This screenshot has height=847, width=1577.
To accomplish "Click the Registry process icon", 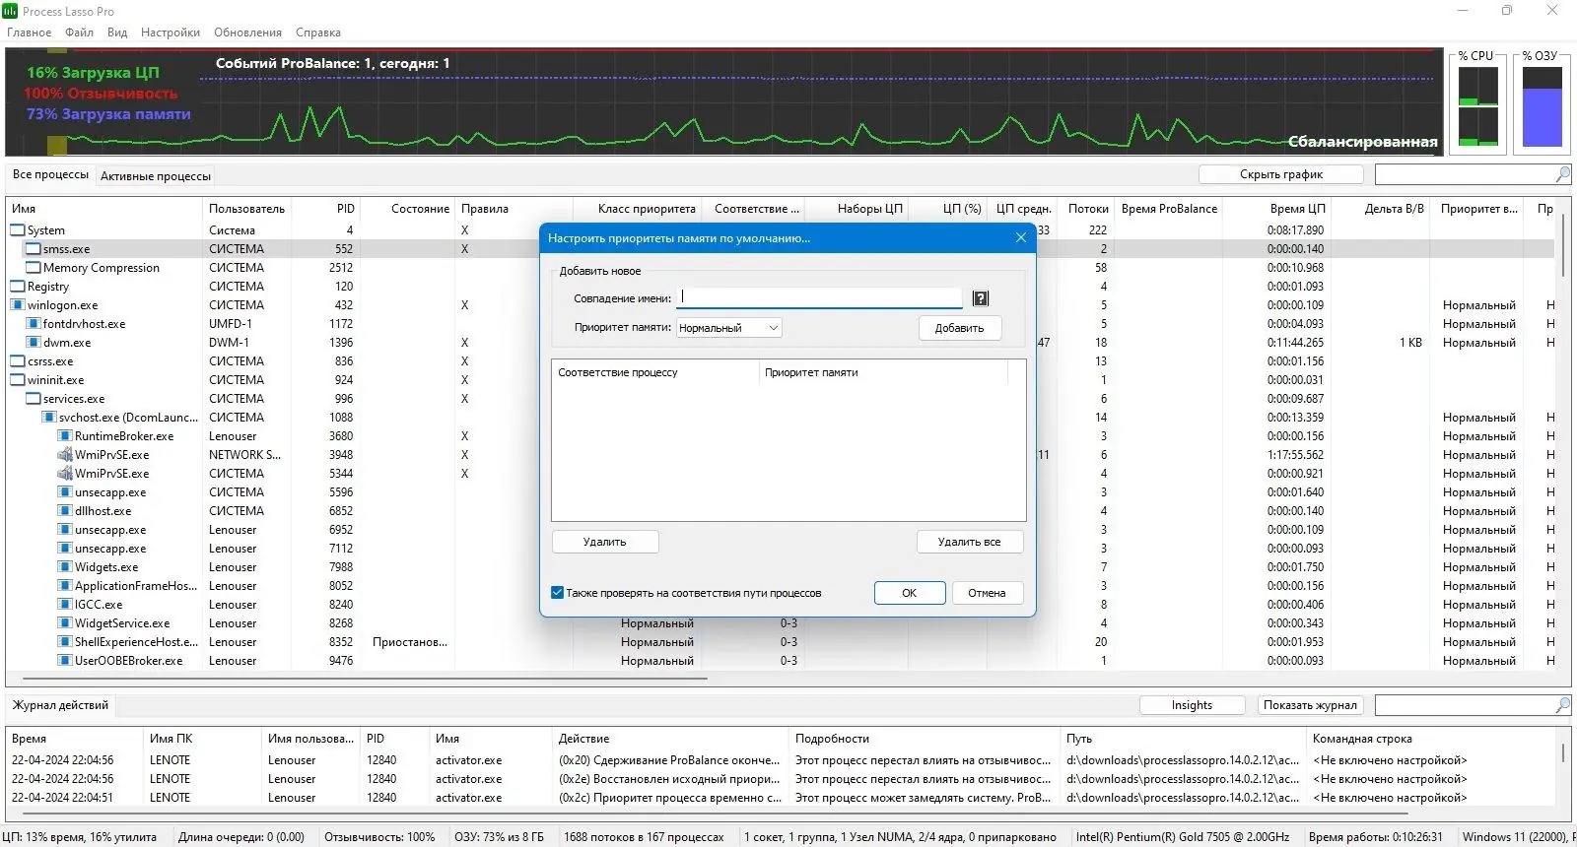I will coord(18,287).
